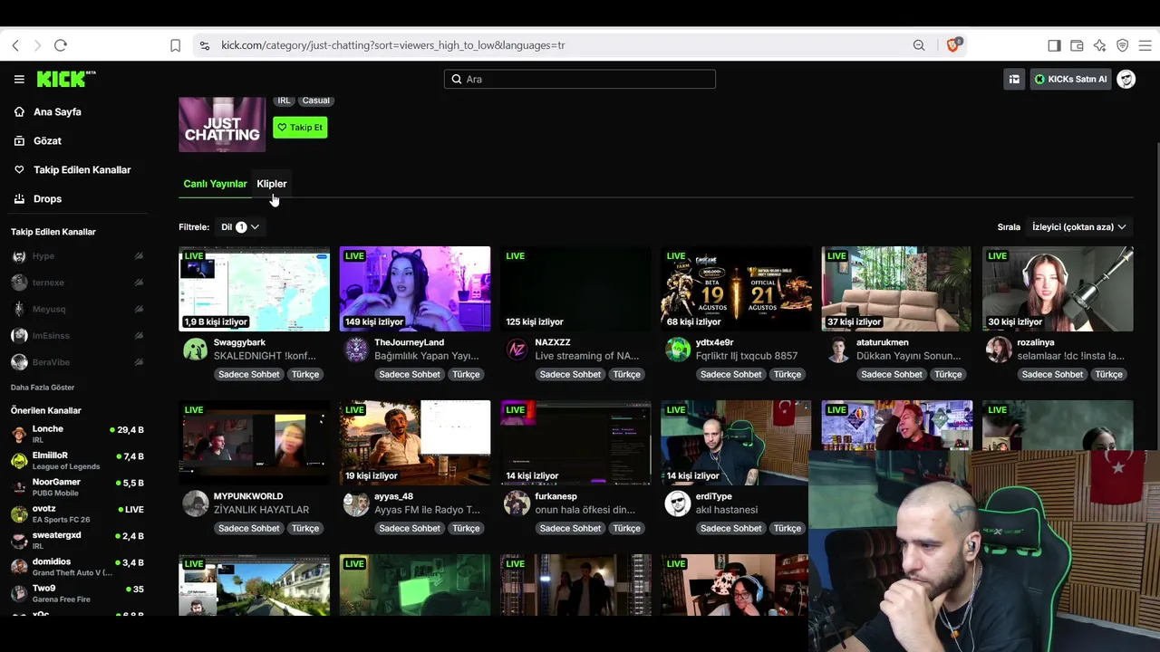Open the Takip Edilen Kanallar link with heart icon
This screenshot has height=652, width=1160.
[82, 170]
